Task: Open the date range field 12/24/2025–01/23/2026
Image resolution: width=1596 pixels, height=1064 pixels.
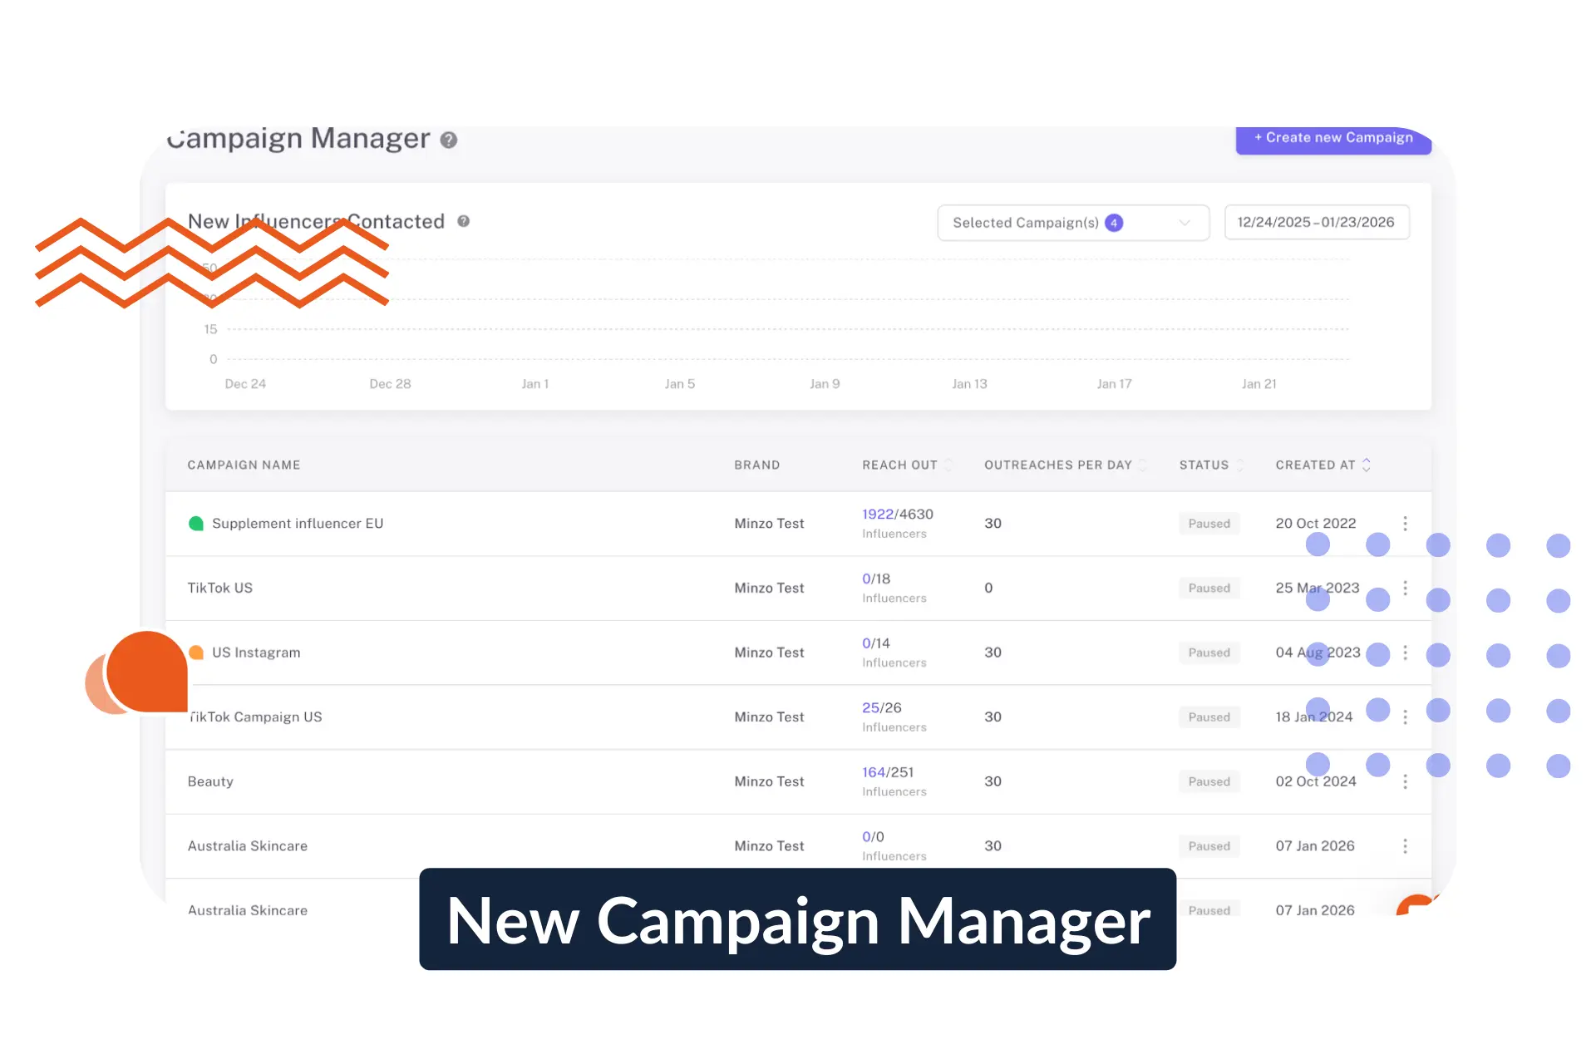Action: tap(1316, 223)
